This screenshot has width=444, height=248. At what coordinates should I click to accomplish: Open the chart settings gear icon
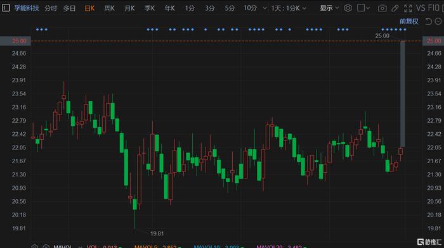[348, 8]
